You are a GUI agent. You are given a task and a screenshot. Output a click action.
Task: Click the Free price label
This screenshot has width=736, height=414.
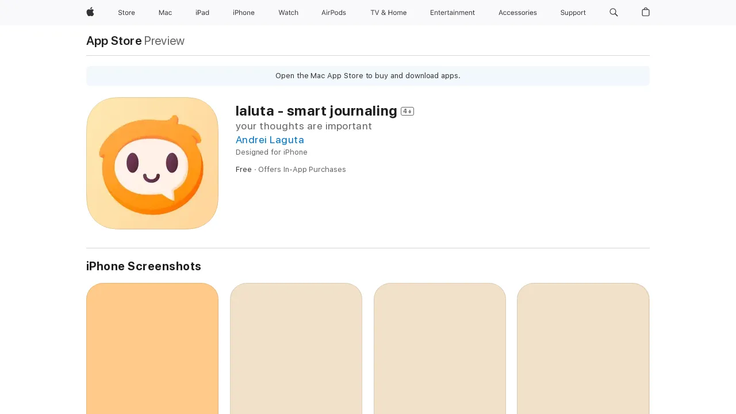click(x=244, y=170)
